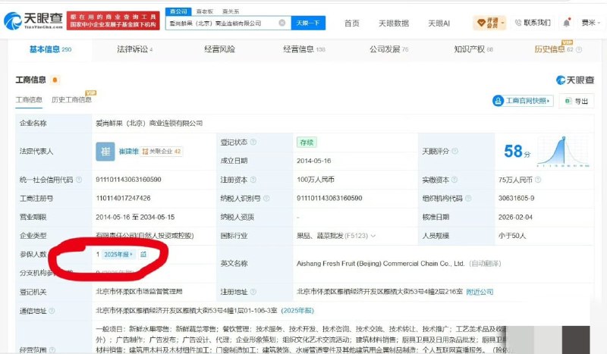
Task: Expand the 果品、蔬菜批发 industry chevron
Action: pyautogui.click(x=373, y=236)
